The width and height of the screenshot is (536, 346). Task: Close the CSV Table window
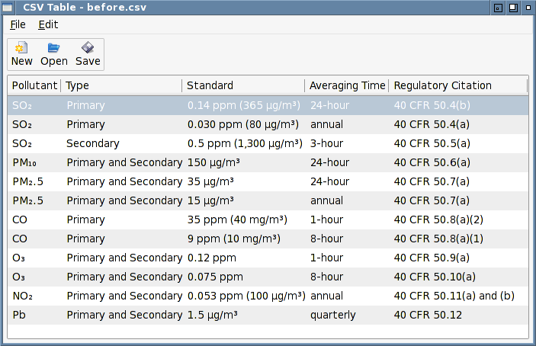click(527, 8)
